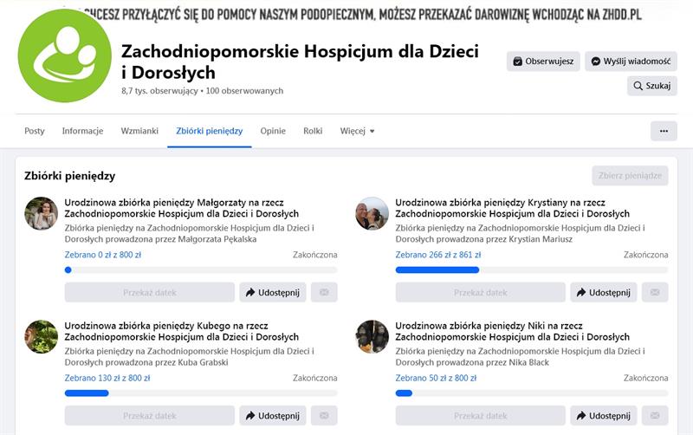Click envelope icon in Nika's fundraiser
693x435 pixels.
coord(655,416)
